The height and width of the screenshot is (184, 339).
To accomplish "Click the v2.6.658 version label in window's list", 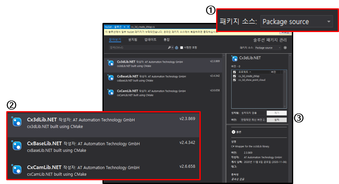I will pos(214,90).
